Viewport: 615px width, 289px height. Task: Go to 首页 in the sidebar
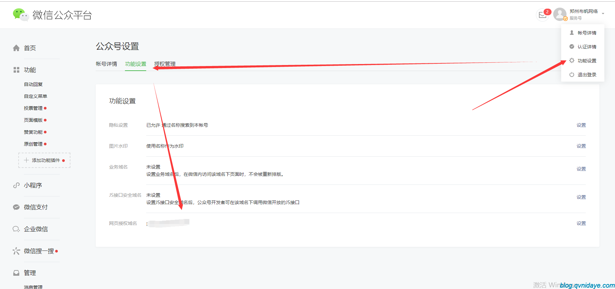coord(30,48)
